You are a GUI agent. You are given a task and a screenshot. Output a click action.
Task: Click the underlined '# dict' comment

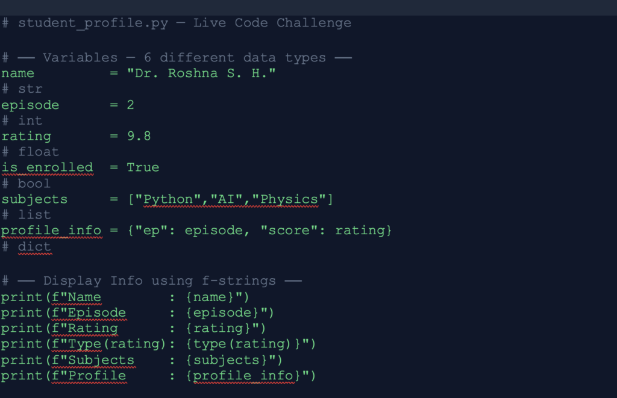[26, 246]
